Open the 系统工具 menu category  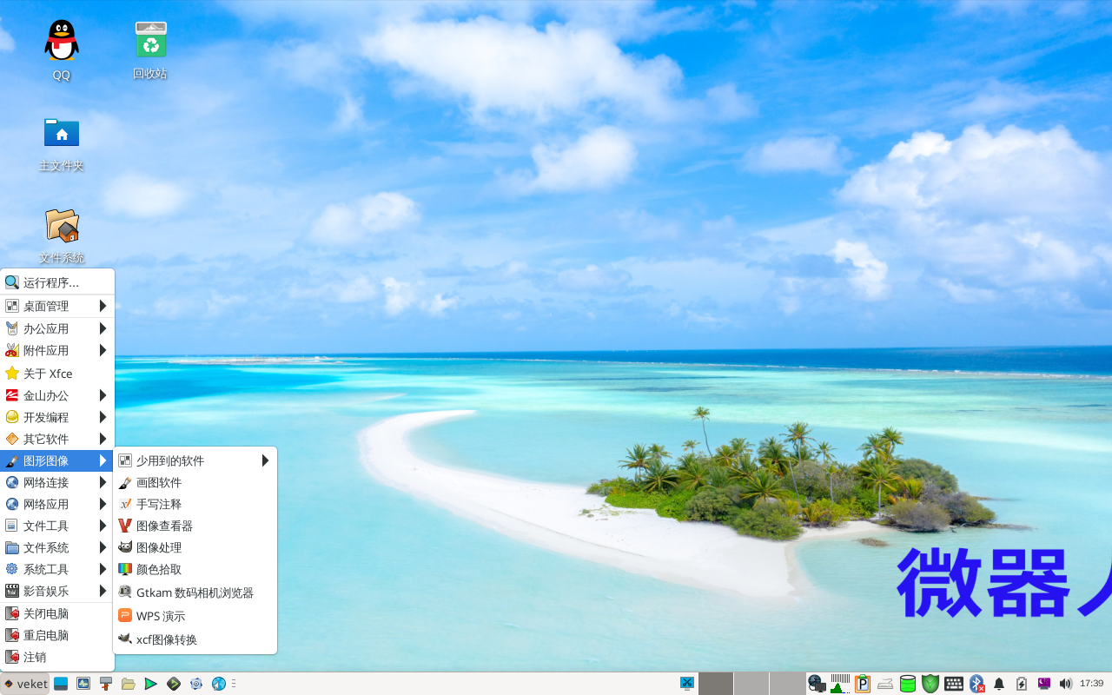pyautogui.click(x=57, y=569)
